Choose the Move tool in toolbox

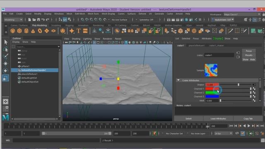coord(6,63)
